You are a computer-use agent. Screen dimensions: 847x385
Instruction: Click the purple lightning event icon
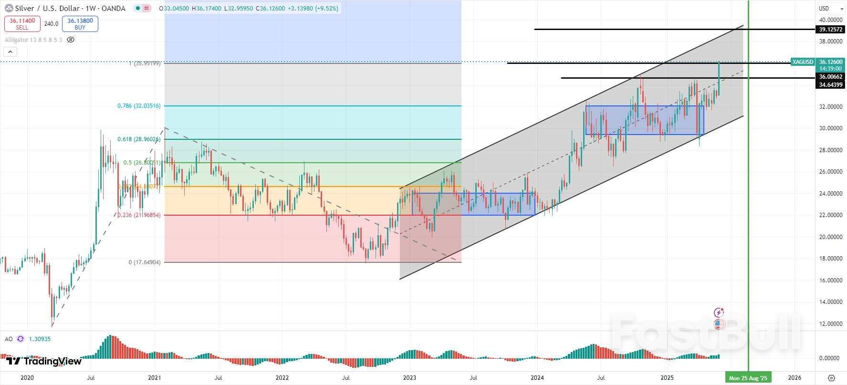click(719, 312)
